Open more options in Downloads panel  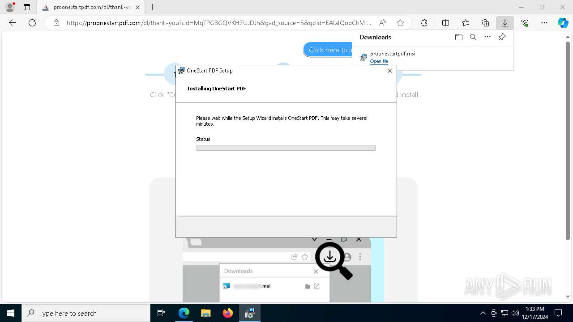pyautogui.click(x=487, y=37)
